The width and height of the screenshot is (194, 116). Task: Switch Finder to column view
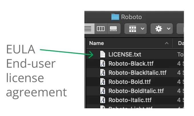coord(101,29)
